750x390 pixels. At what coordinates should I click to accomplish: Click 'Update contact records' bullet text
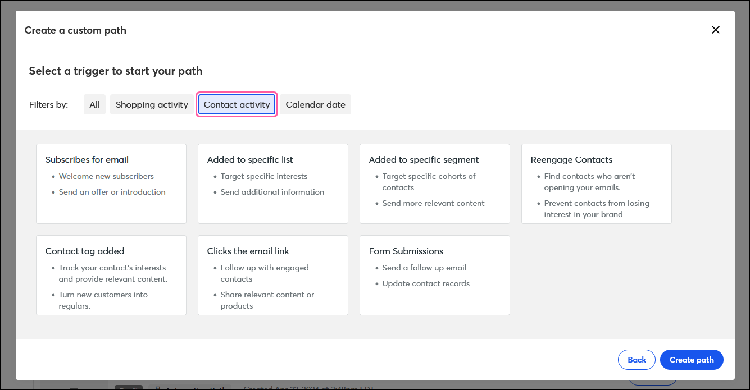tap(426, 283)
